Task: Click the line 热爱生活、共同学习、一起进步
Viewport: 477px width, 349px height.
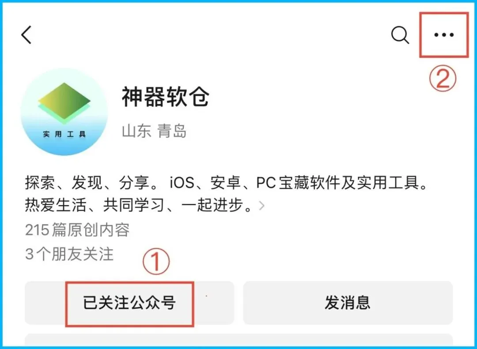Action: tap(138, 205)
